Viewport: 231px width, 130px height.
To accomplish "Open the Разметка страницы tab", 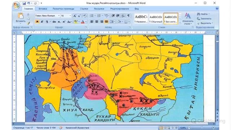I will tap(64, 9).
